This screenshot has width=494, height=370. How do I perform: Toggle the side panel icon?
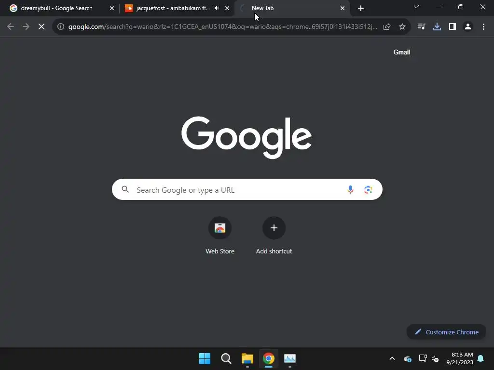click(453, 27)
